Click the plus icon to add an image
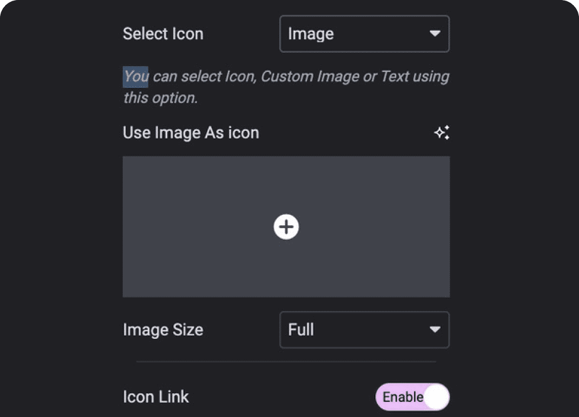579x417 pixels. click(x=286, y=226)
